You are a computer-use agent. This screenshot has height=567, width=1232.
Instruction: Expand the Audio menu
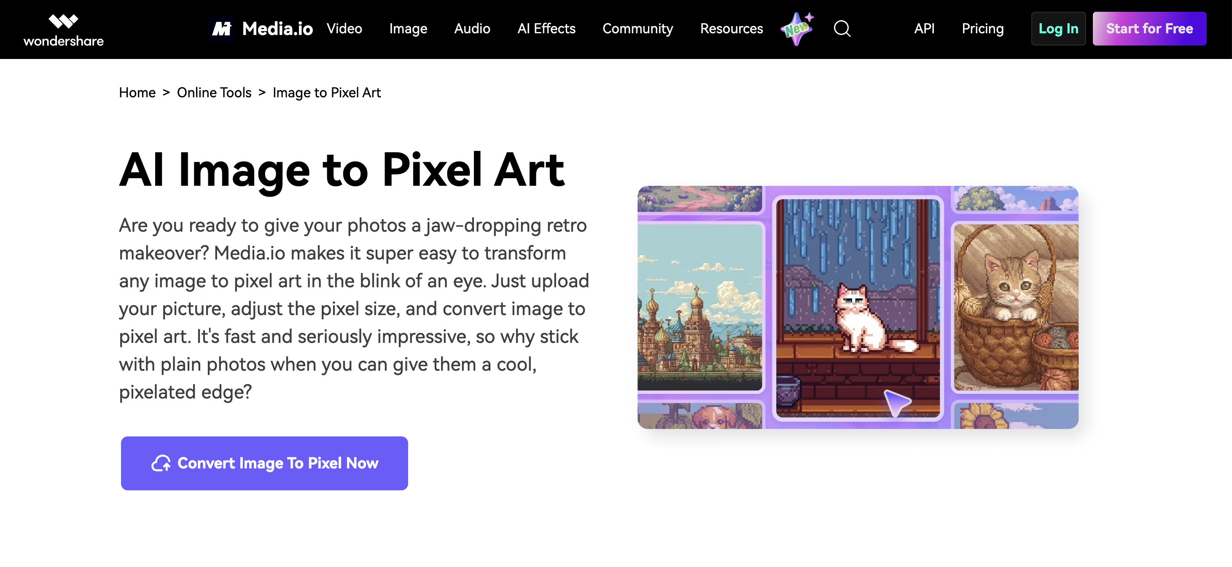click(472, 29)
